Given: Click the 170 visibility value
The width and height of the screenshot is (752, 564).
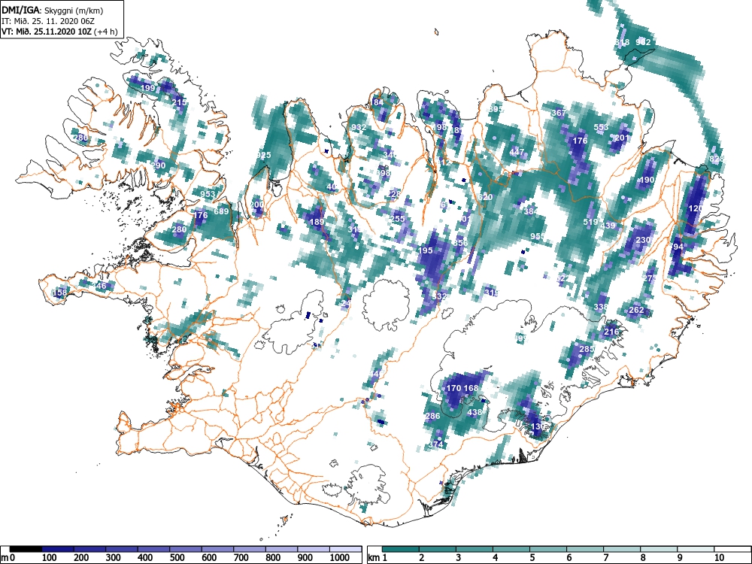Looking at the screenshot, I should pyautogui.click(x=453, y=388).
